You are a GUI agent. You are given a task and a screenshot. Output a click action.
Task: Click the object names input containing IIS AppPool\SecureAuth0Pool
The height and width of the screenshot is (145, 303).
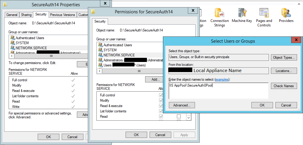coord(218,91)
